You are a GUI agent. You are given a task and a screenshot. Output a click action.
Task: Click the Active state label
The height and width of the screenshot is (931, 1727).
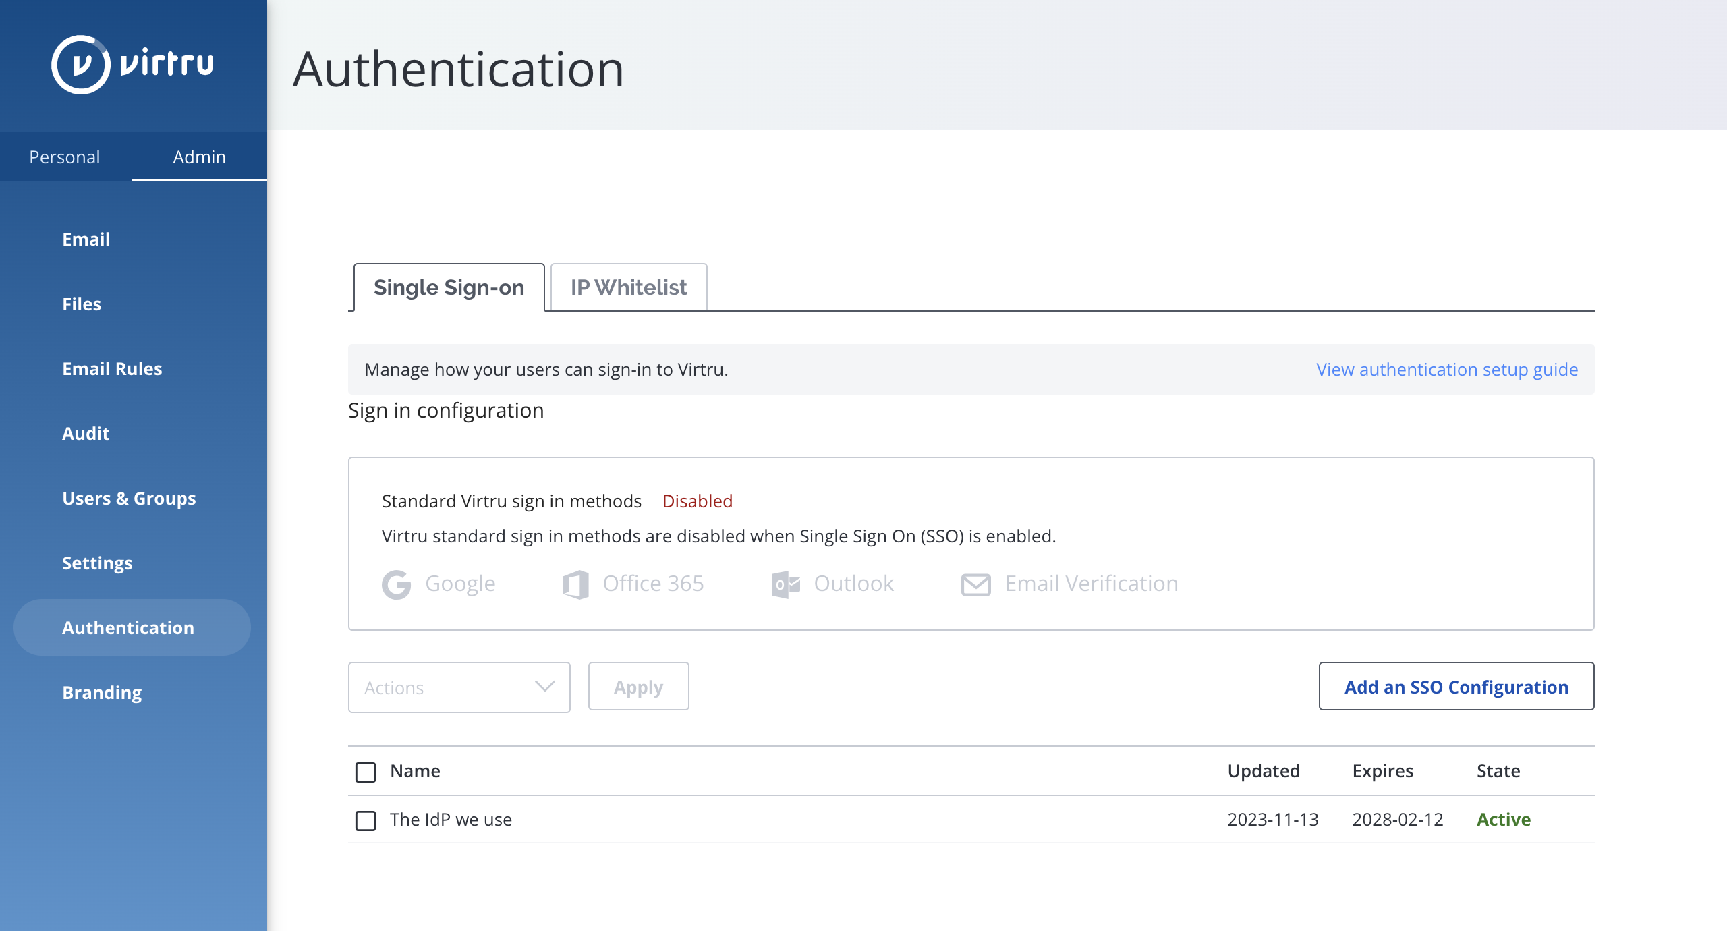[x=1504, y=819]
